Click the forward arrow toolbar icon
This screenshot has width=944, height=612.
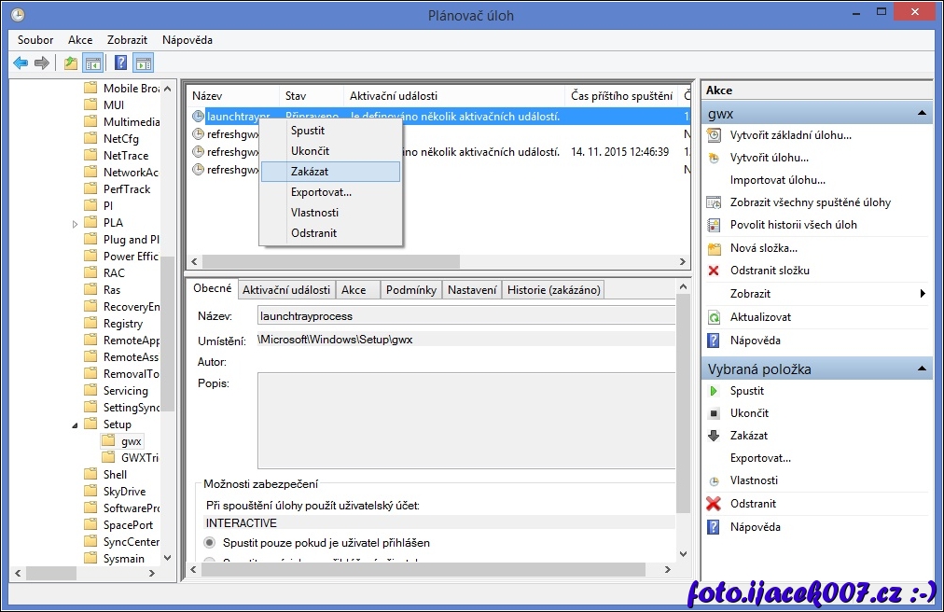[x=41, y=63]
